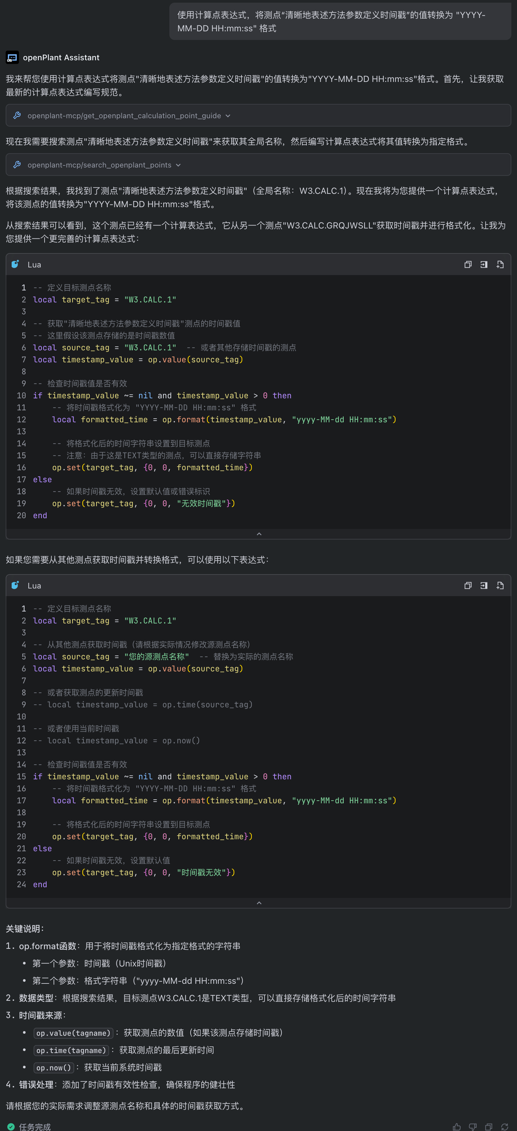Click the green task-complete status icon

pos(11,1127)
